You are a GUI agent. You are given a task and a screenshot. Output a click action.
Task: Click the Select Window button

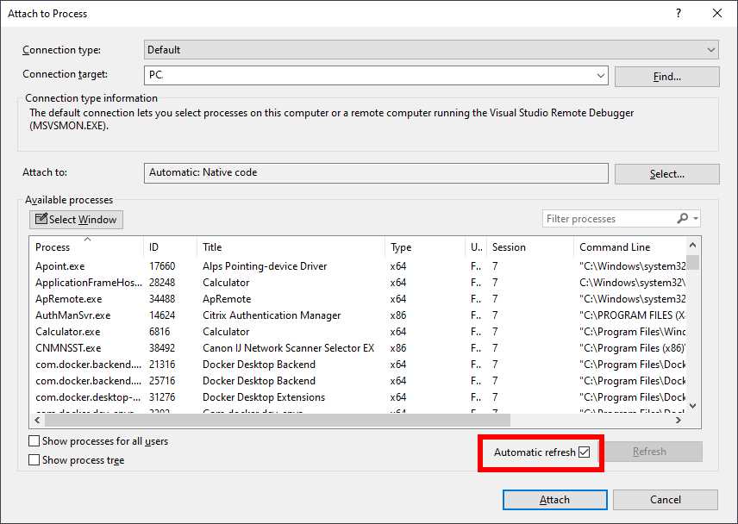coord(75,219)
